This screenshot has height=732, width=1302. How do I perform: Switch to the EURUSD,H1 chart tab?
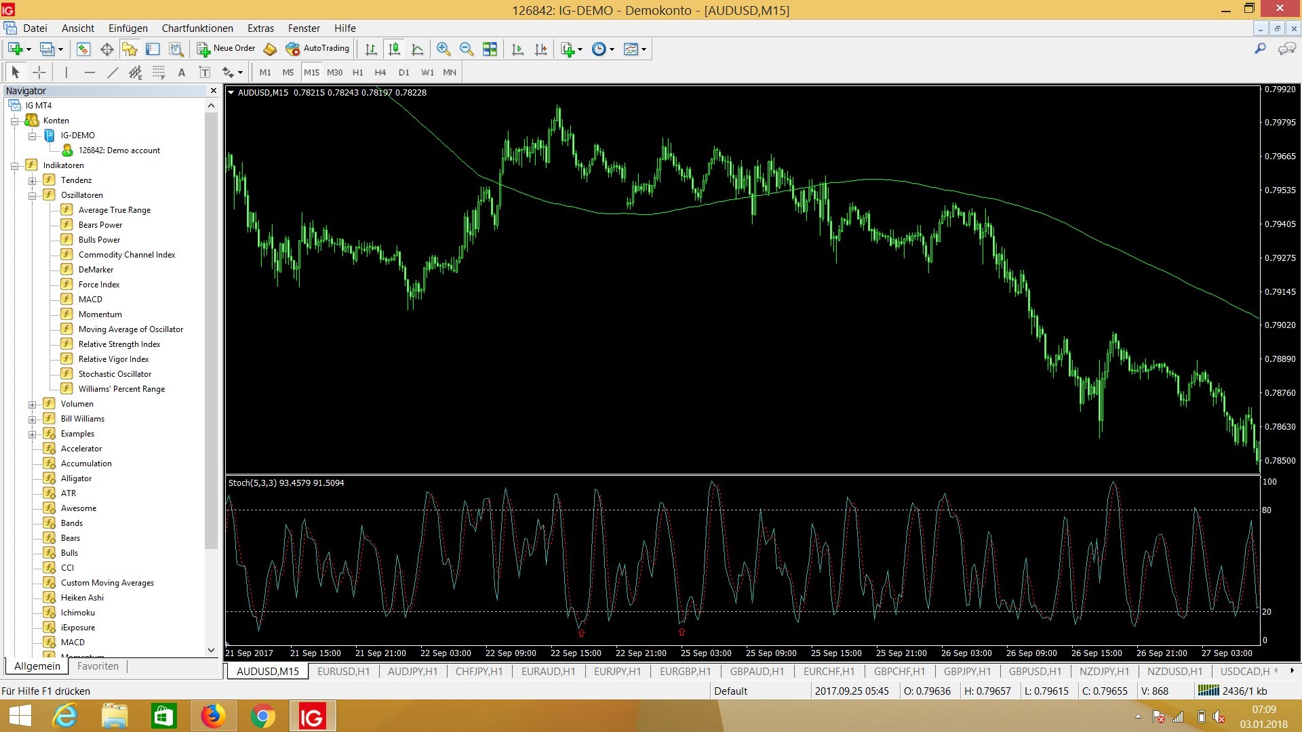(x=343, y=671)
